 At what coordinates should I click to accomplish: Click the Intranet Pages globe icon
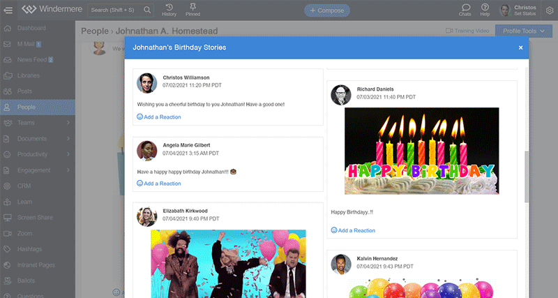click(7, 265)
